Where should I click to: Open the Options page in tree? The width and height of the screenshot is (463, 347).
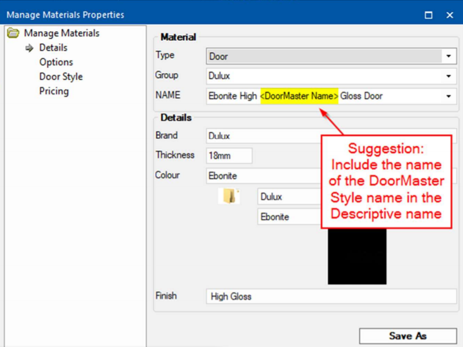tap(56, 62)
